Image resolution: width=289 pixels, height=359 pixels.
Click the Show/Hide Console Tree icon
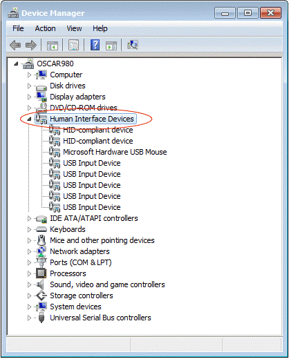tap(53, 46)
